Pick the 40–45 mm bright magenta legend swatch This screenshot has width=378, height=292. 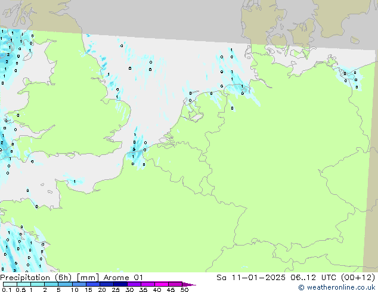pyautogui.click(x=162, y=284)
